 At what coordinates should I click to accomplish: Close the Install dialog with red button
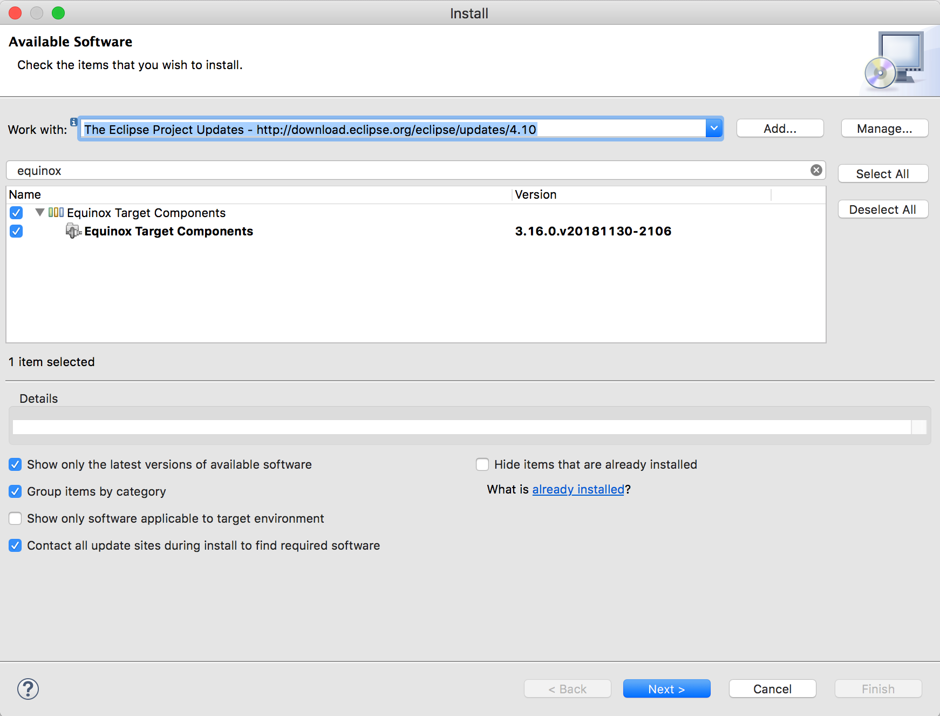(15, 13)
